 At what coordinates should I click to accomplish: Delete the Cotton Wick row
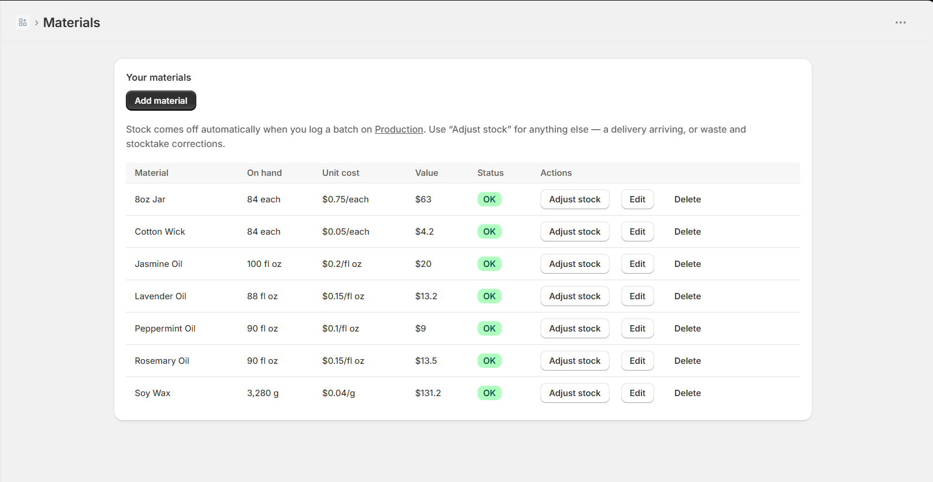point(688,231)
